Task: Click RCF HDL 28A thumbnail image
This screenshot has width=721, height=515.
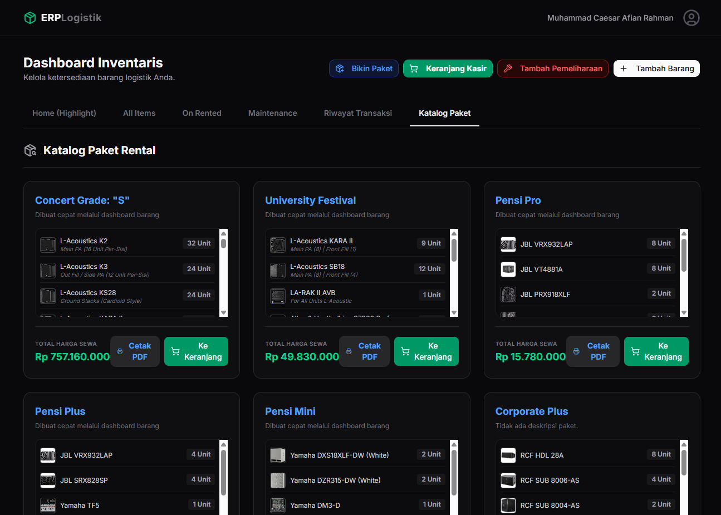Action: pos(508,455)
